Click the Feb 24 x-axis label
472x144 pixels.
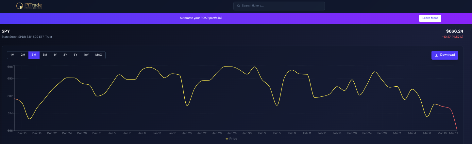(x=367, y=133)
